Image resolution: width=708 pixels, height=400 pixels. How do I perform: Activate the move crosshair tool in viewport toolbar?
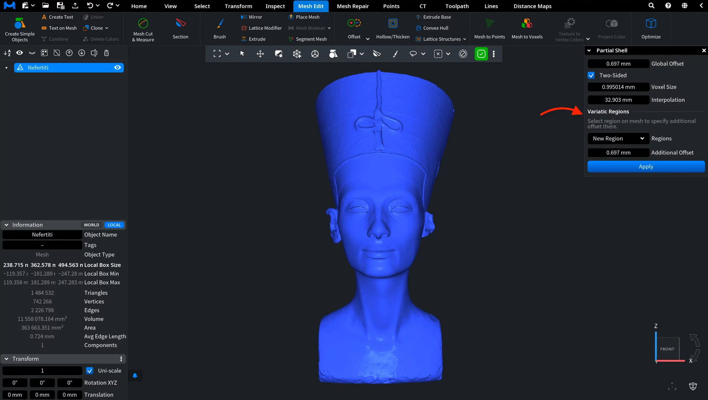click(x=260, y=54)
